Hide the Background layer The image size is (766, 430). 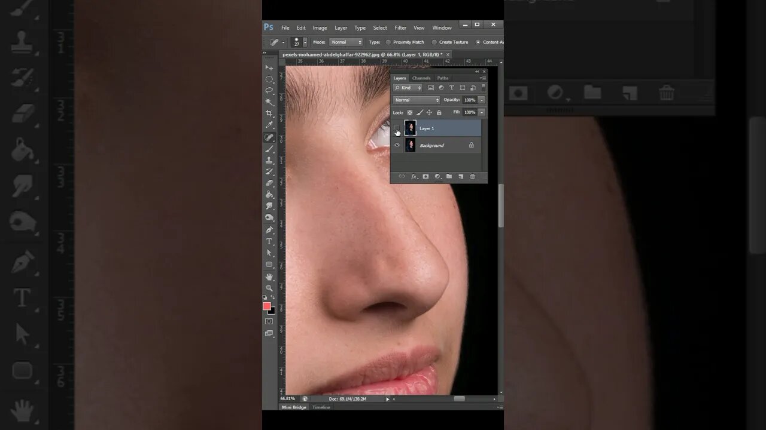[x=397, y=145]
